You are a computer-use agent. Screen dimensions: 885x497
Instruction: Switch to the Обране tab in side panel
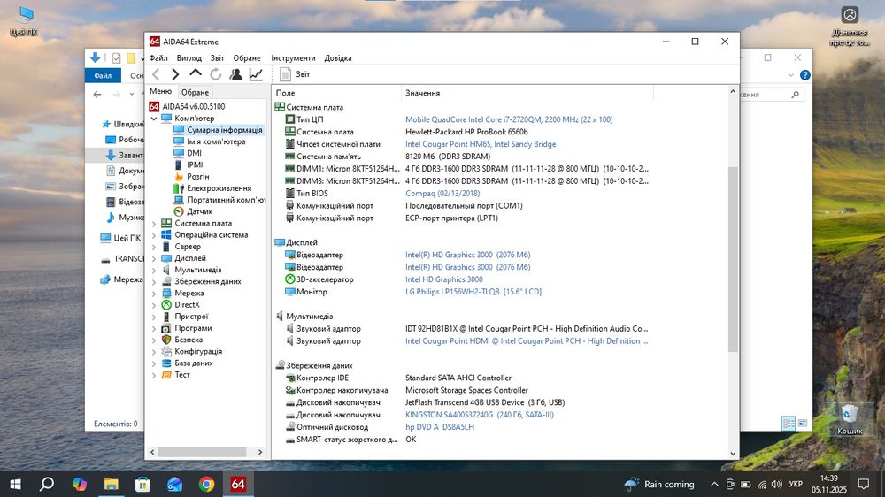click(195, 92)
